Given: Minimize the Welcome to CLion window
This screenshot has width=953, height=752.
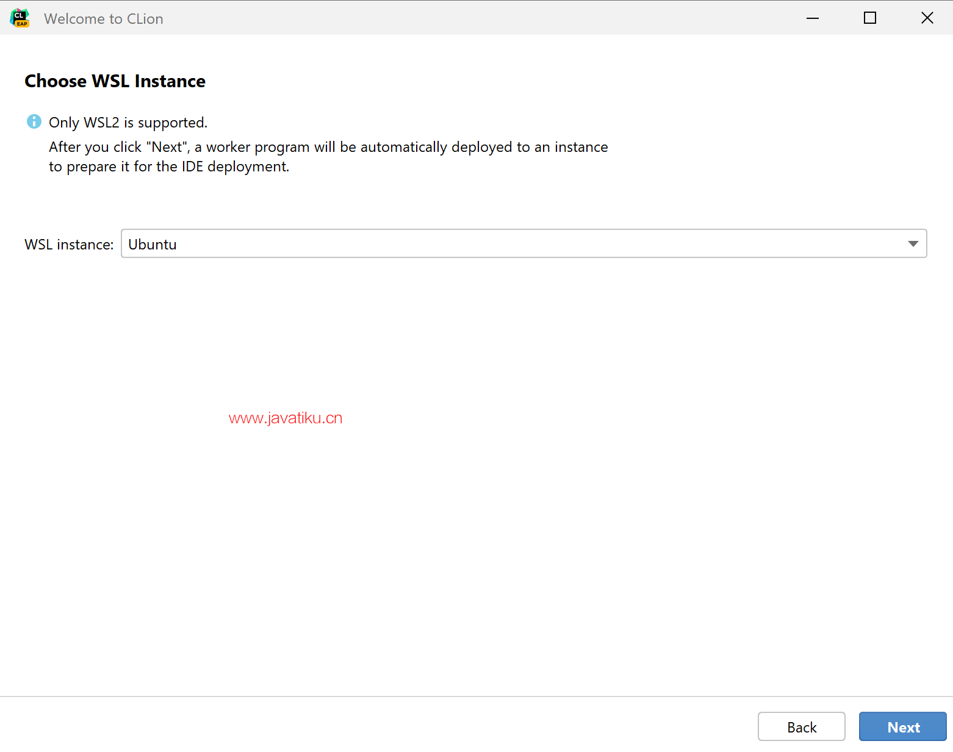Looking at the screenshot, I should click(x=812, y=18).
